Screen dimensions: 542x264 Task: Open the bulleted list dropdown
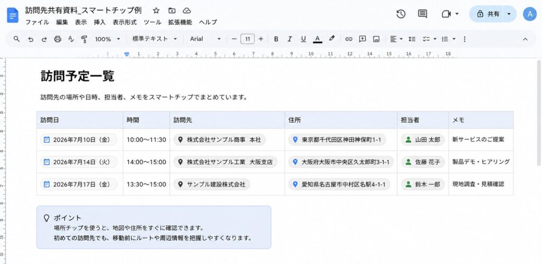449,39
